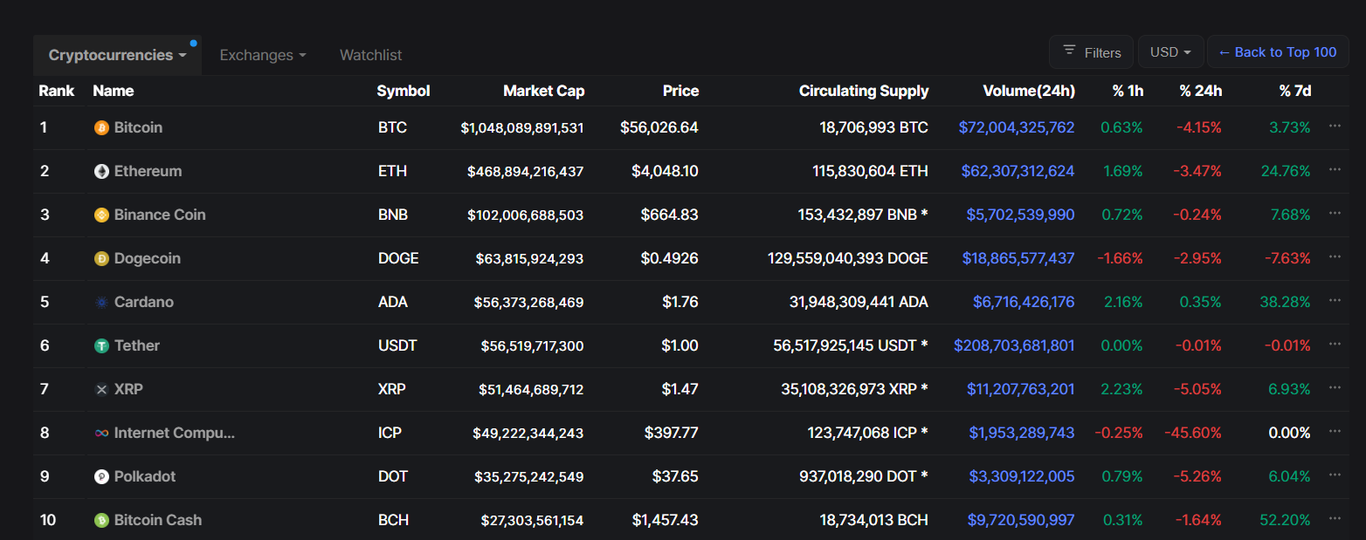Sort by Circulating Supply column header
This screenshot has width=1366, height=540.
[864, 91]
